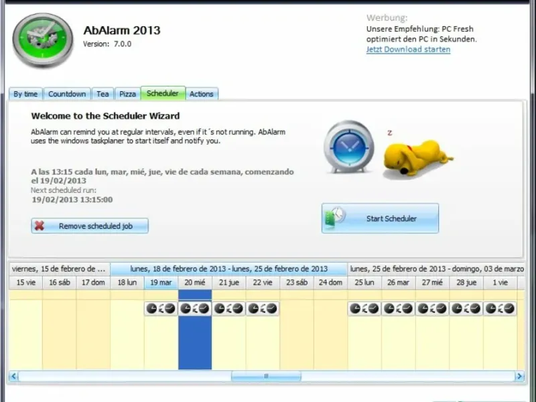Select the scheduled alarm icon on 20 mié
This screenshot has width=536, height=402.
(x=195, y=309)
